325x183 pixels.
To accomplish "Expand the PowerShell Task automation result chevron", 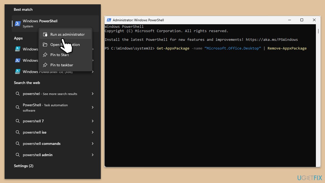I will [93, 108].
